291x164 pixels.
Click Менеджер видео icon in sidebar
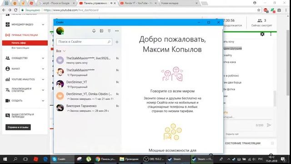click(x=8, y=25)
